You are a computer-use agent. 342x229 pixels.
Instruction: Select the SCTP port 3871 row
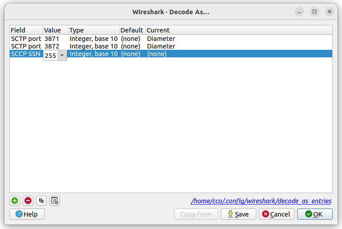tap(26, 39)
